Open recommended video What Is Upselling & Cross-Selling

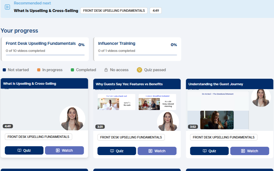tap(46, 11)
